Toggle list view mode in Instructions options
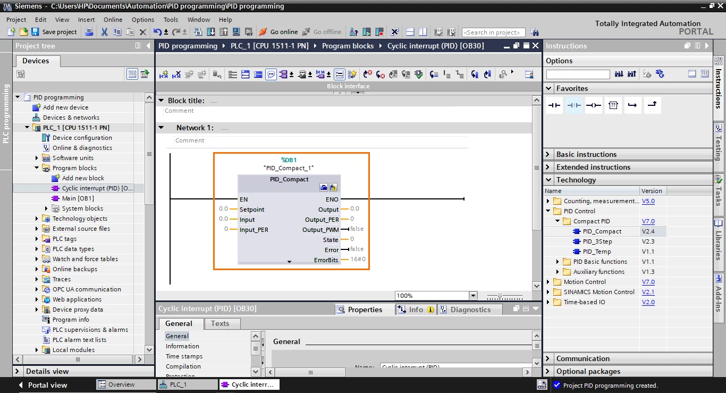Screen dimensions: 726x393 pyautogui.click(x=693, y=74)
